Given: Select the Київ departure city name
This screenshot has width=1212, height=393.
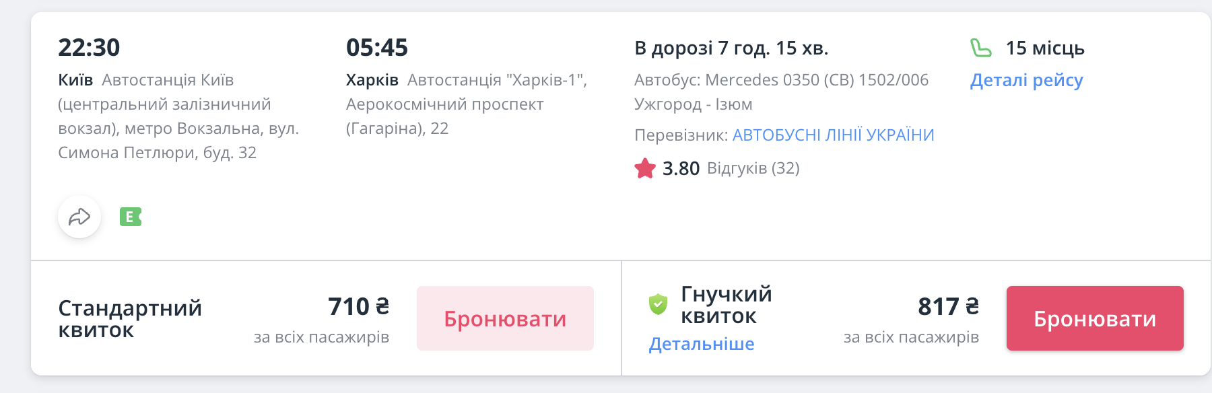Looking at the screenshot, I should coord(75,80).
